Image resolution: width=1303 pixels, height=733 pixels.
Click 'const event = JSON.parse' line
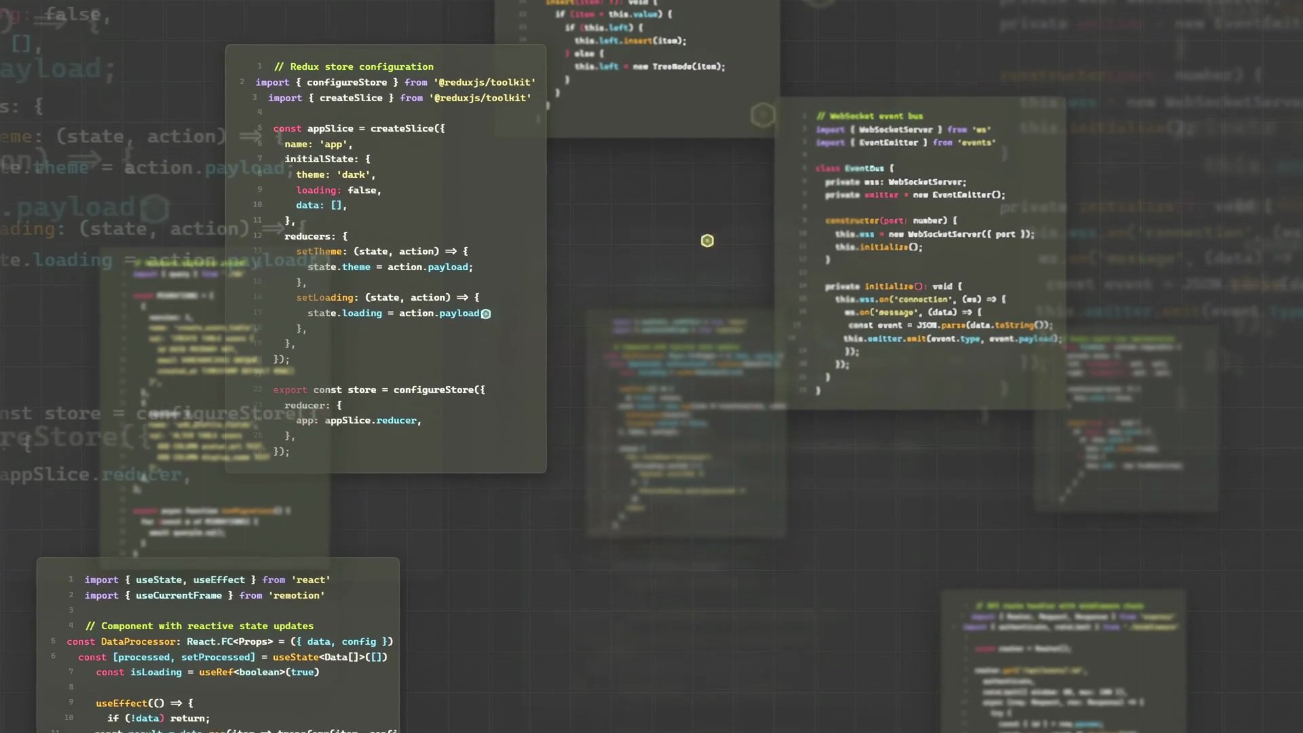coord(950,325)
